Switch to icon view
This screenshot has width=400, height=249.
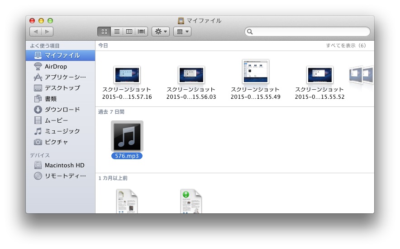click(x=104, y=32)
